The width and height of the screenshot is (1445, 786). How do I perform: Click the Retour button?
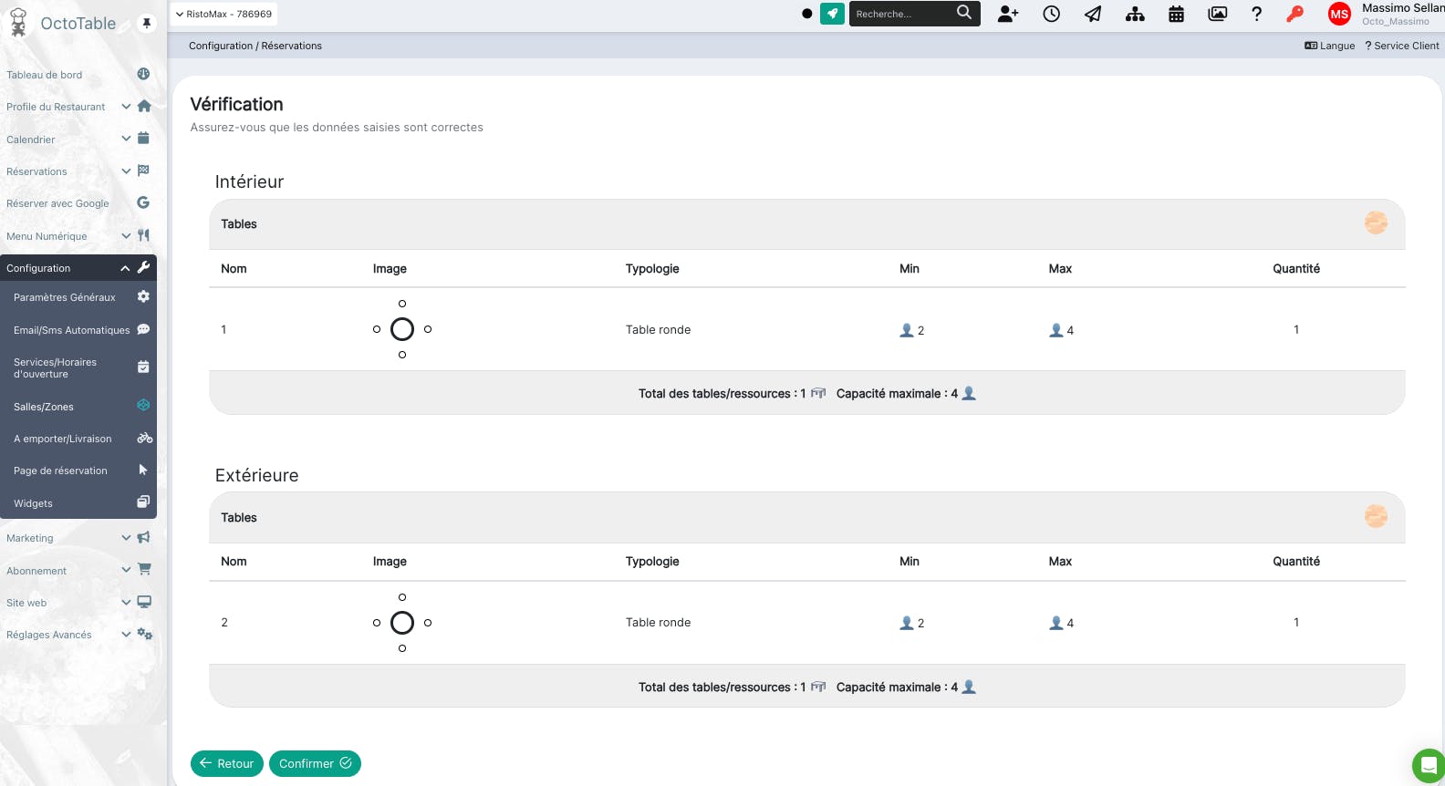[227, 763]
